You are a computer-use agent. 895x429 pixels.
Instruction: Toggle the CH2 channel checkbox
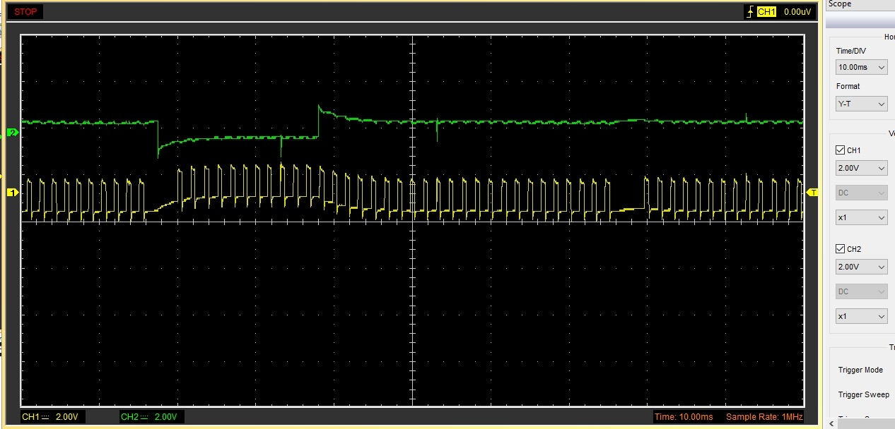click(840, 249)
